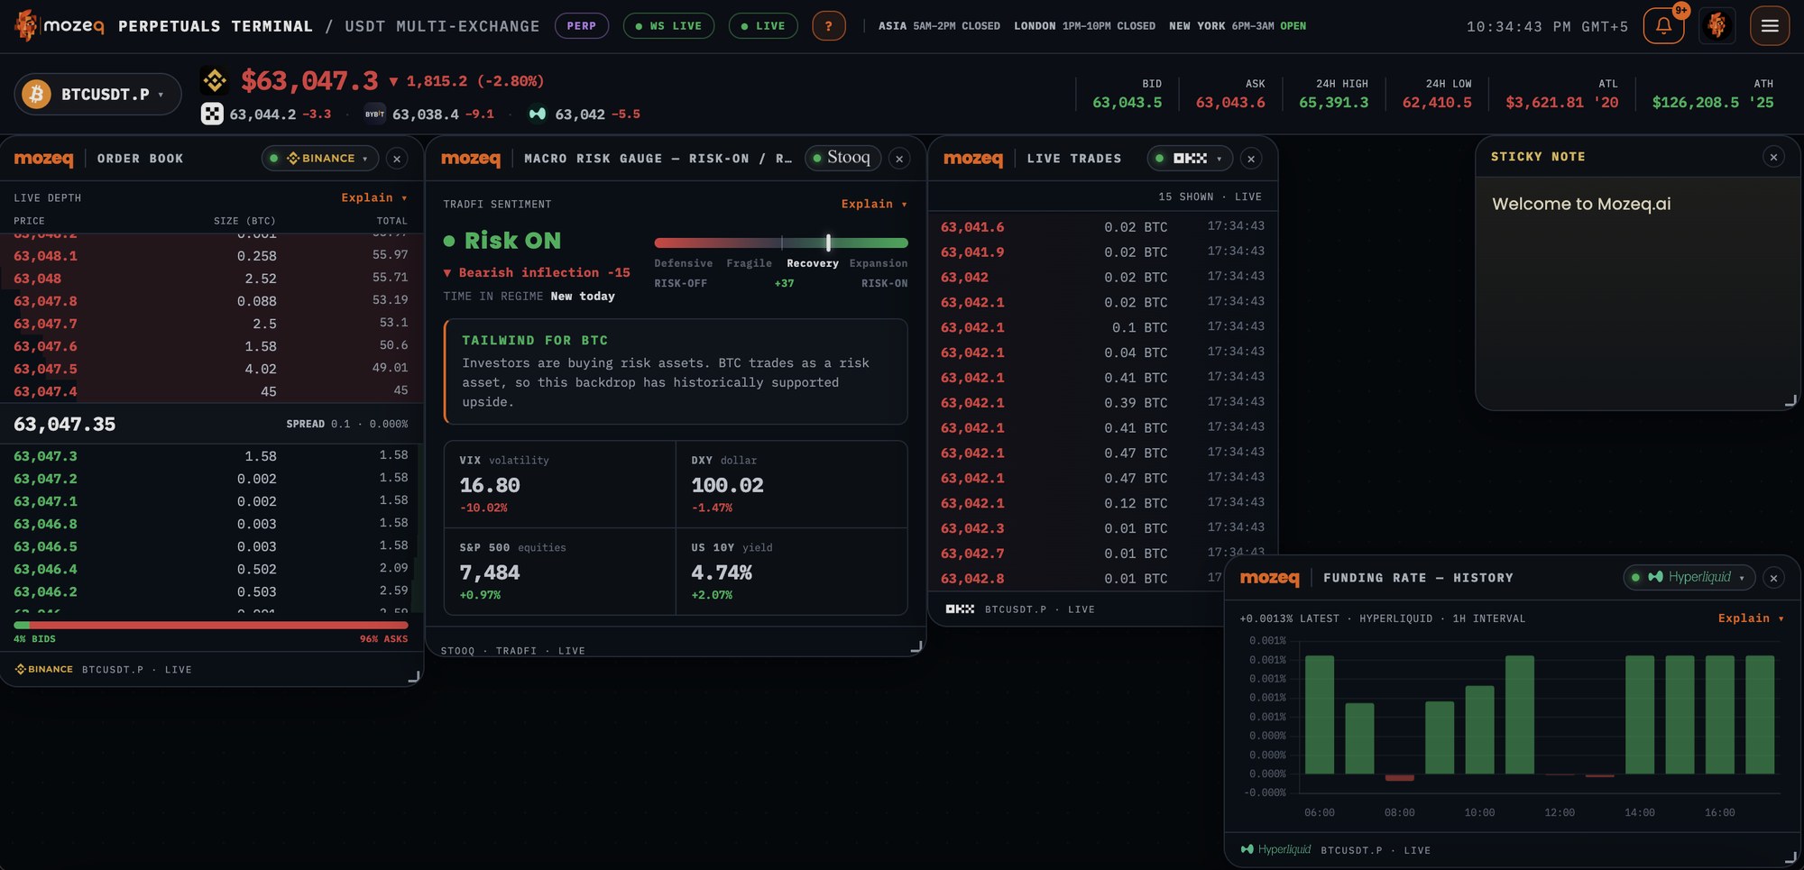This screenshot has height=870, width=1804.
Task: Open the hamburger main menu
Action: [x=1770, y=26]
